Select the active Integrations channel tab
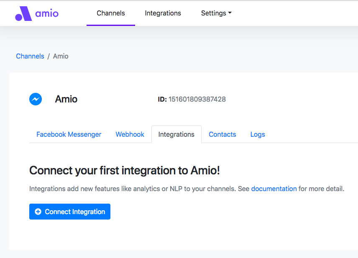 point(176,135)
